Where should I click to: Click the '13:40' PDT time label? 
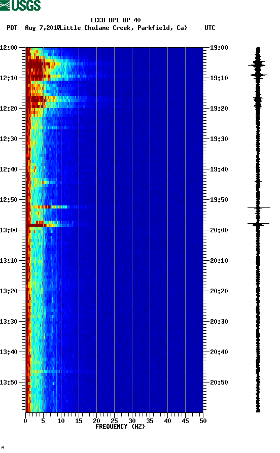coord(9,352)
